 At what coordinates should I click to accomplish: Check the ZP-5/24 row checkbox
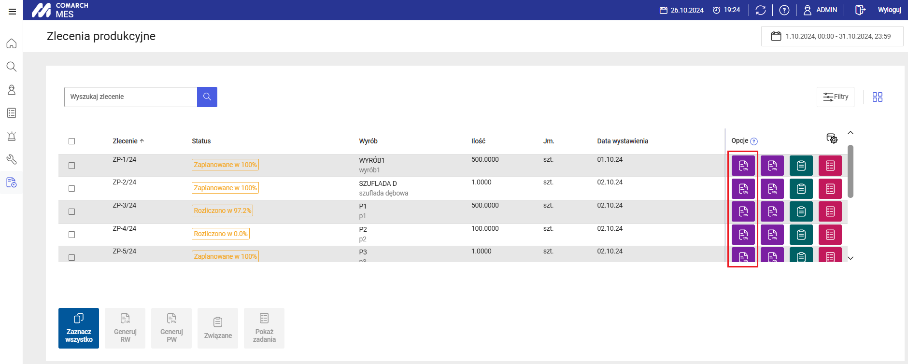(x=71, y=257)
